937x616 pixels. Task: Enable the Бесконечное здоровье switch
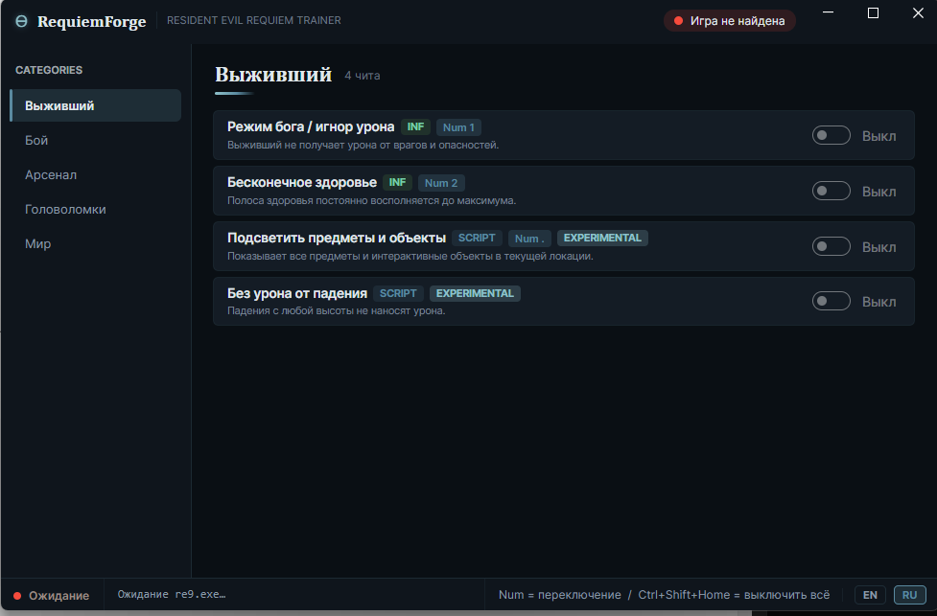[831, 191]
